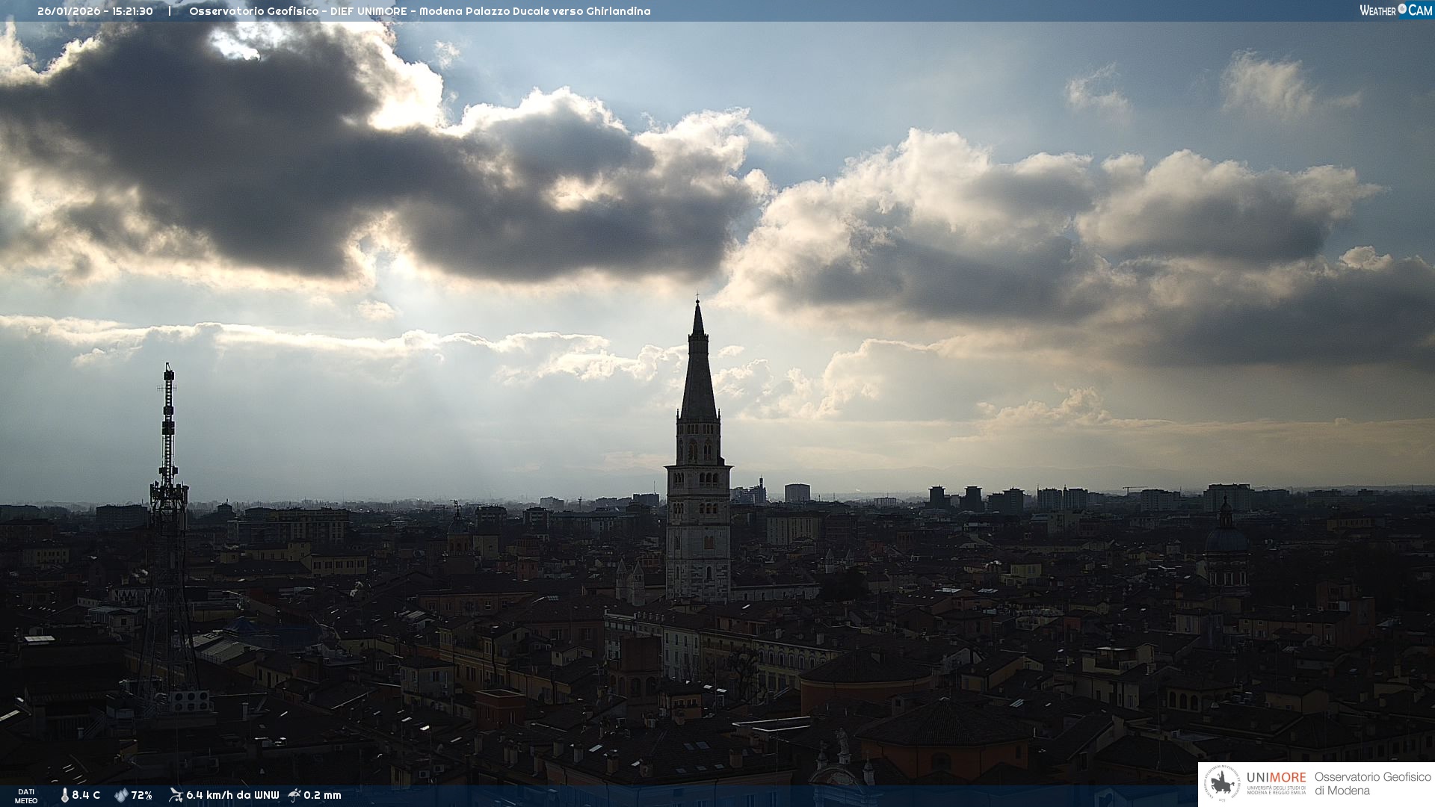Image resolution: width=1435 pixels, height=807 pixels.
Task: Click the date and time stamp
Action: click(x=95, y=11)
